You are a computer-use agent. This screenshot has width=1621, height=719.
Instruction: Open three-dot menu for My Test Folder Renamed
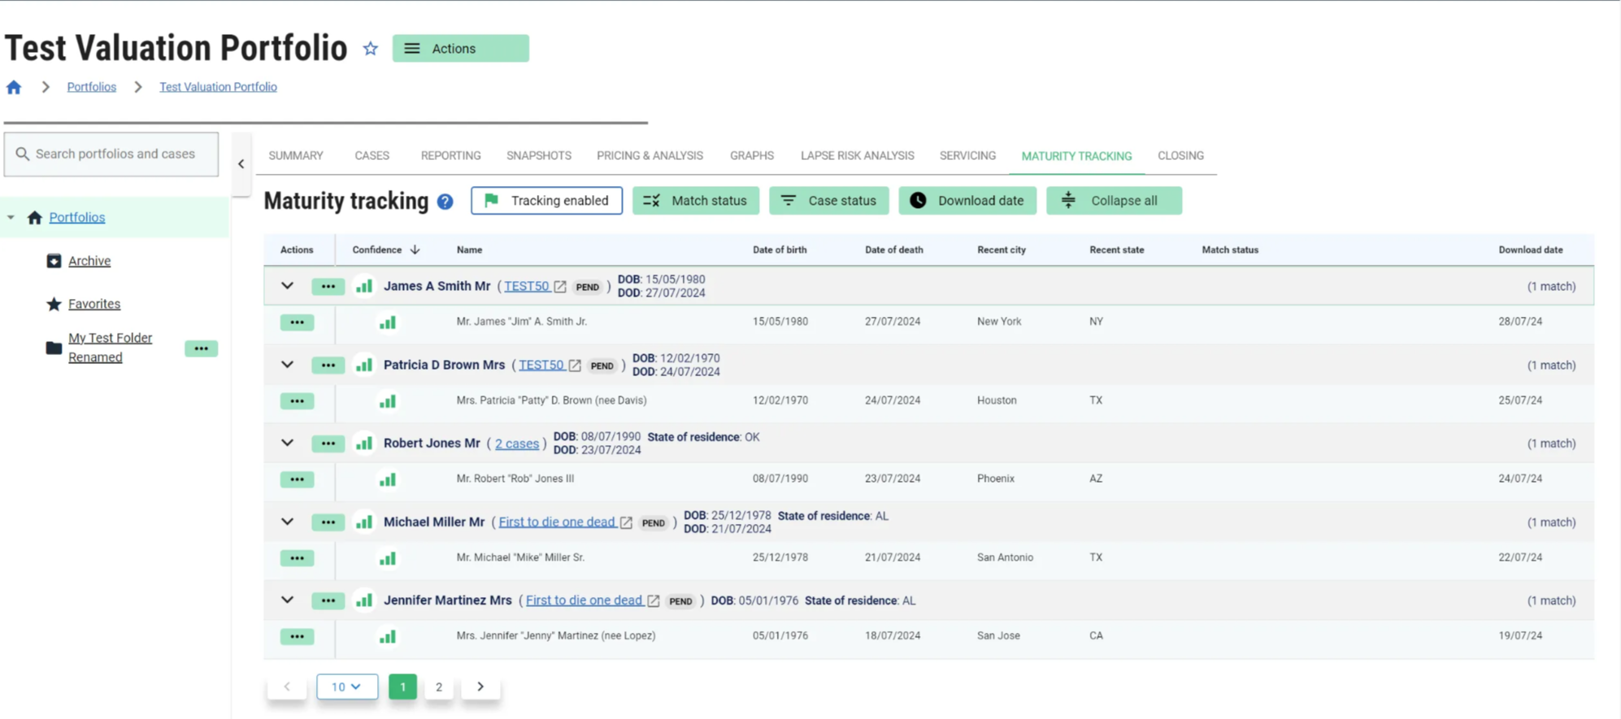point(201,349)
